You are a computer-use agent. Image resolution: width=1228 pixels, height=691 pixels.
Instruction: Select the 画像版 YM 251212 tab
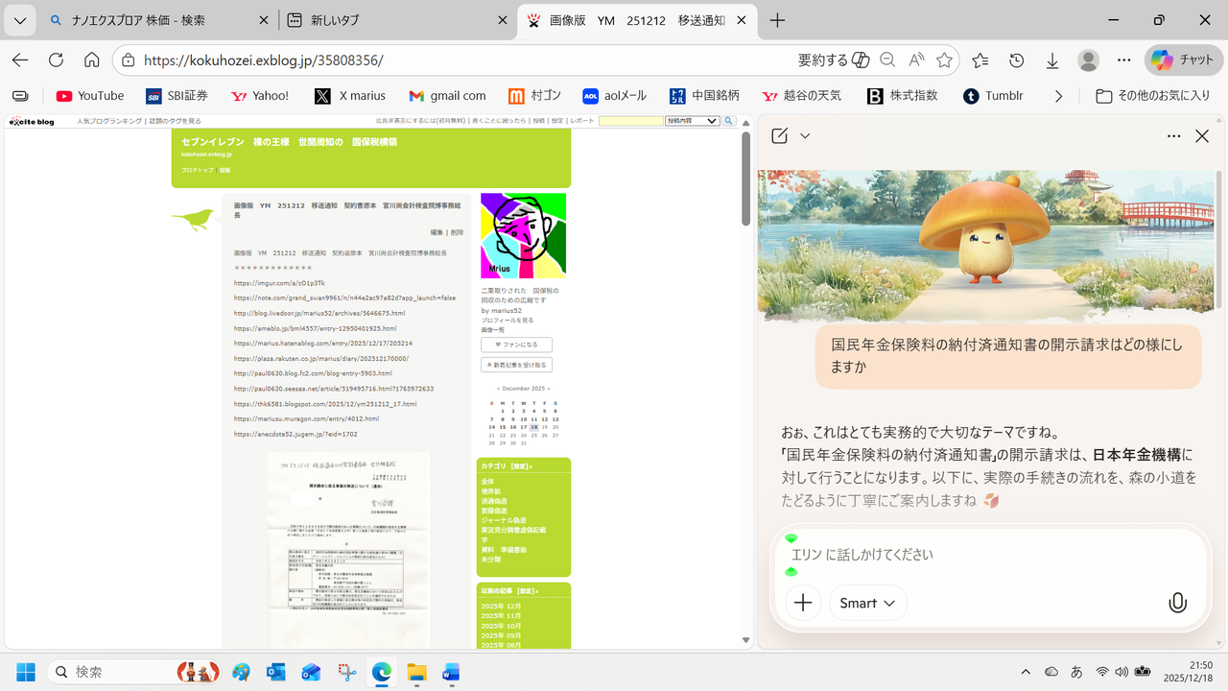tap(638, 20)
